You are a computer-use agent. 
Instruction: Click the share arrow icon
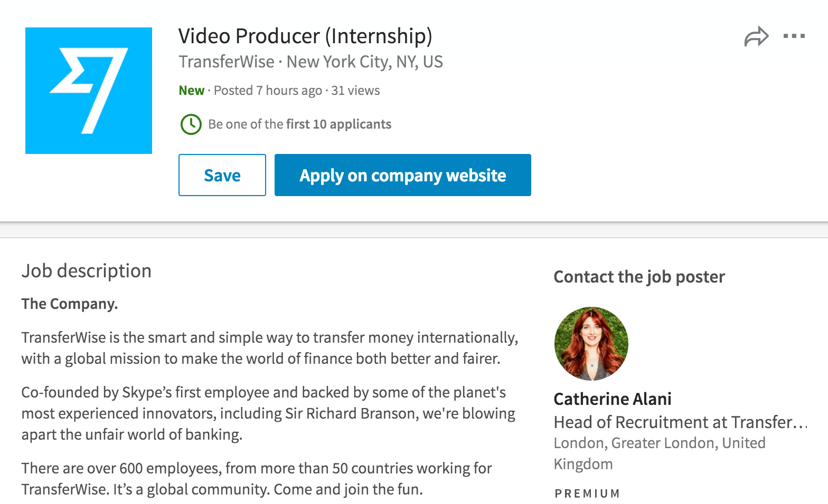pyautogui.click(x=756, y=36)
